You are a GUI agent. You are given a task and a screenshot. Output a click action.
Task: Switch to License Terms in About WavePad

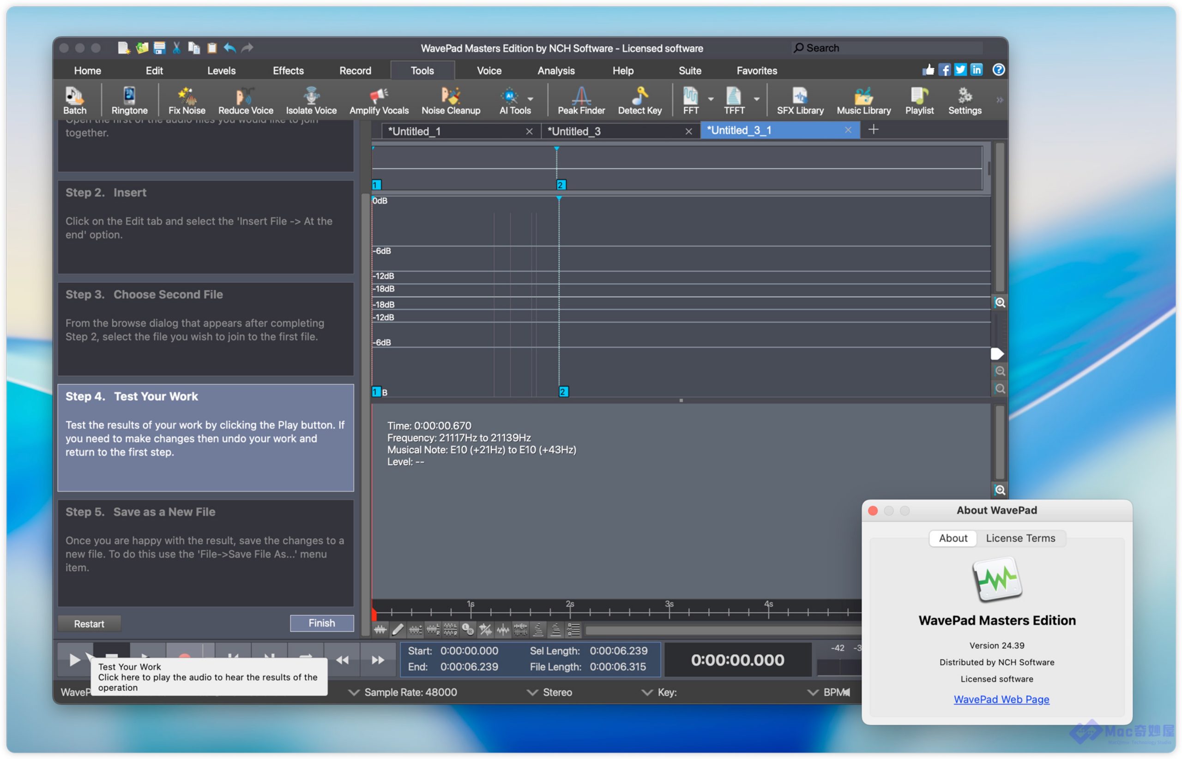tap(1020, 538)
